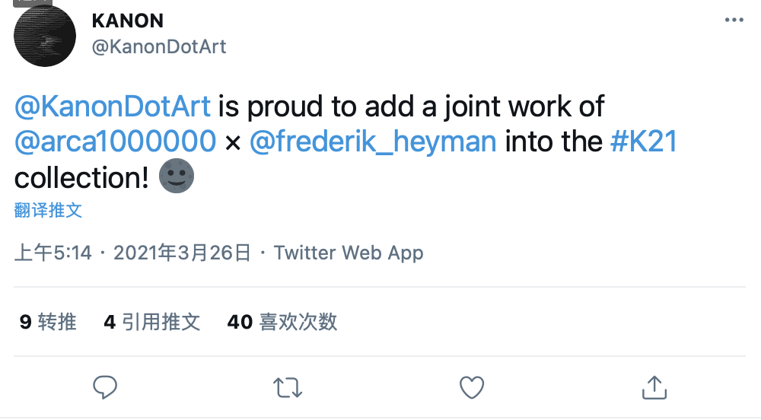Open the three-dot more options menu

point(734,20)
